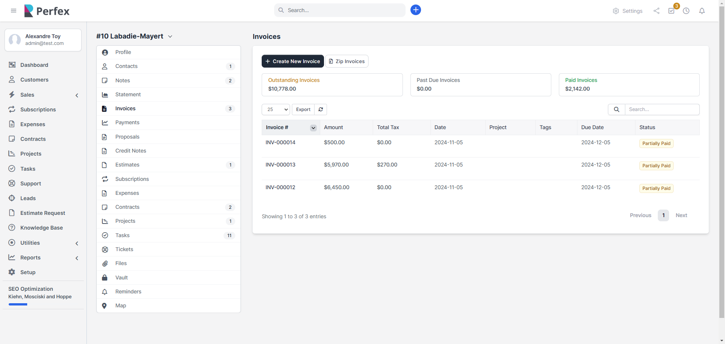725x344 pixels.
Task: Click the refresh icon beside Export
Action: tap(321, 110)
